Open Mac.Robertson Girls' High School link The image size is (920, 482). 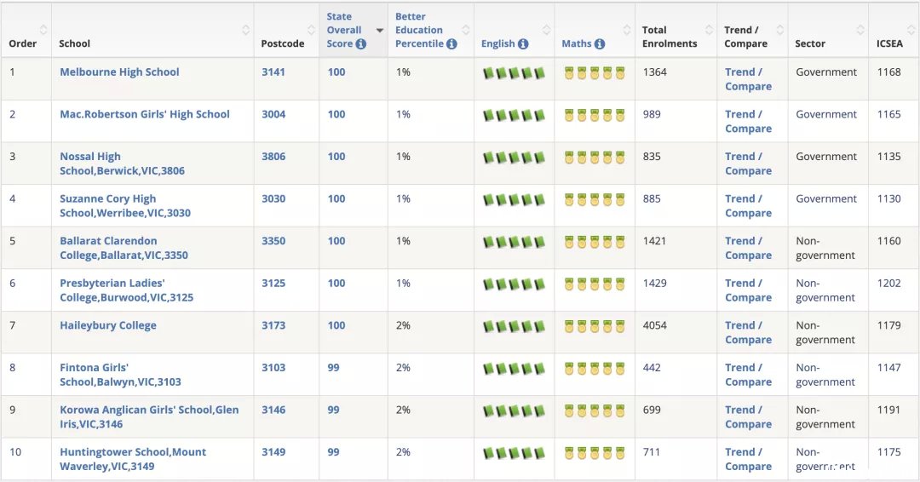pos(145,114)
